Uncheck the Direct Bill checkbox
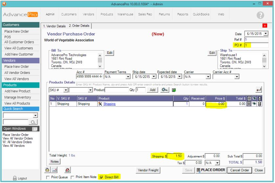 (x=102, y=177)
